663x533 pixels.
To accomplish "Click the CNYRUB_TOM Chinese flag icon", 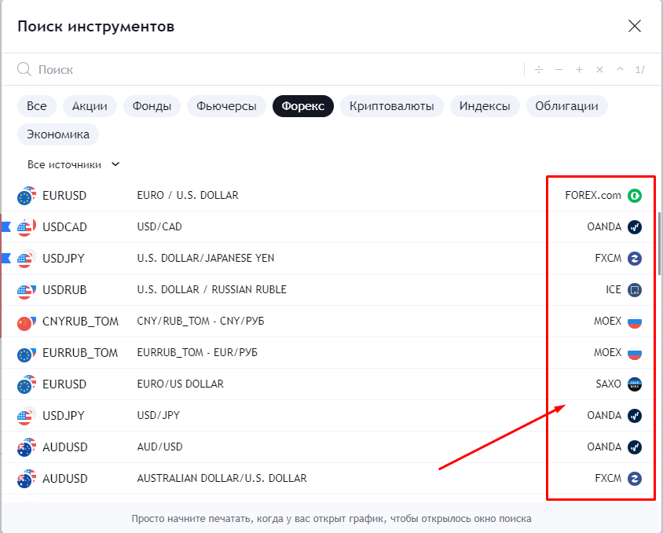I will (x=26, y=321).
